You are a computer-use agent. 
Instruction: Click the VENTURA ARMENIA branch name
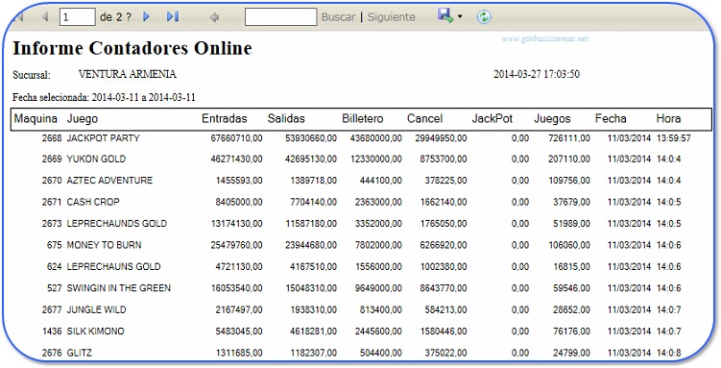coord(128,74)
